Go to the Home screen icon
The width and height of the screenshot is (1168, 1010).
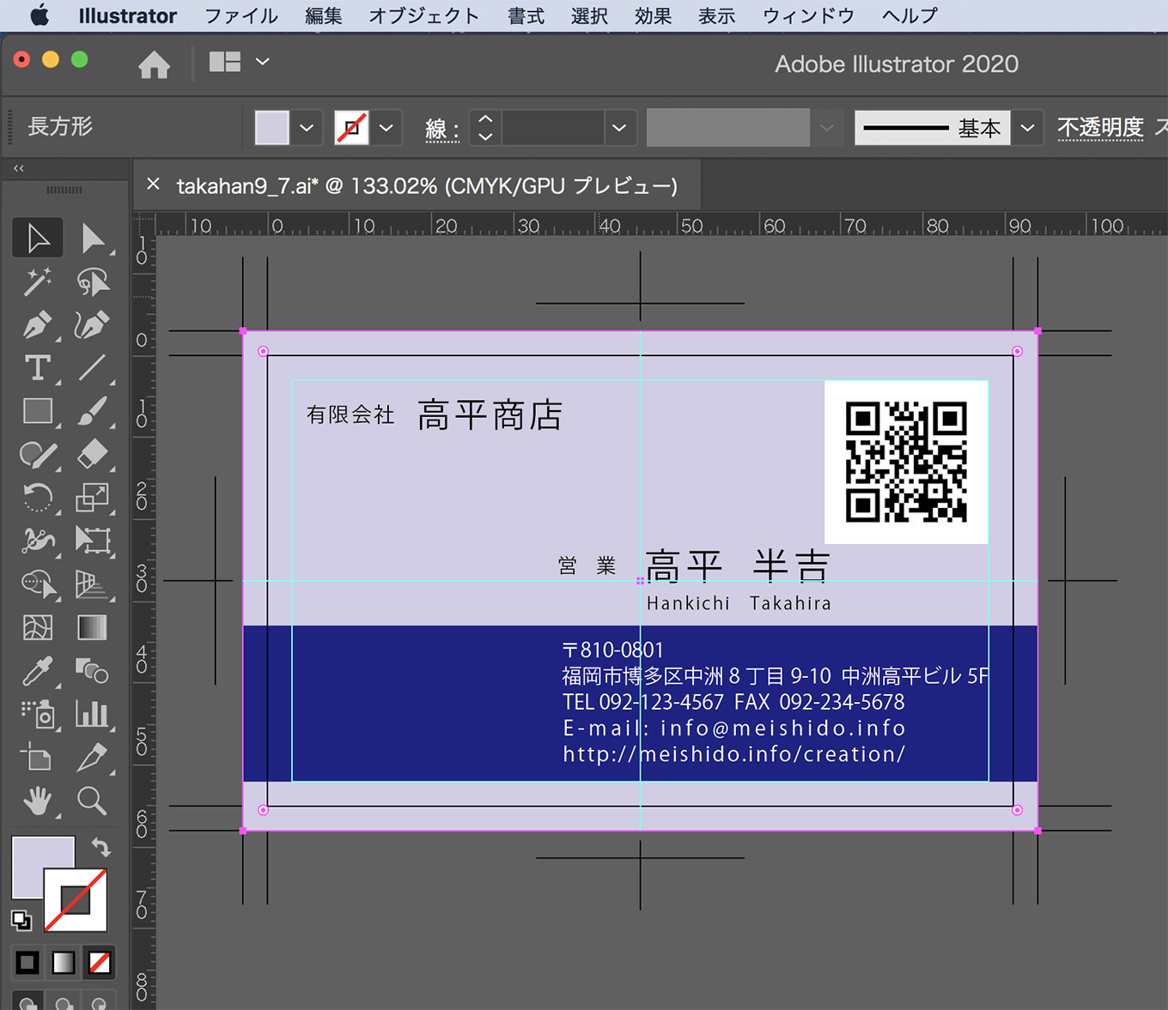(155, 64)
